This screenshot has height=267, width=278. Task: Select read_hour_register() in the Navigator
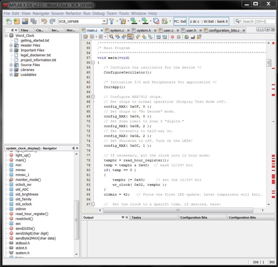pyautogui.click(x=32, y=214)
